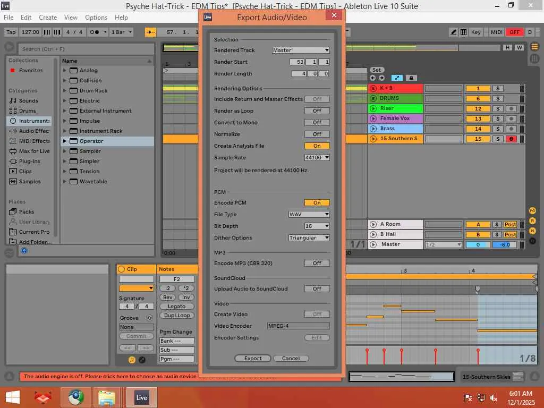Switch to Arrangement view selector icon
Viewport: 544px width, 408px height.
click(x=534, y=47)
